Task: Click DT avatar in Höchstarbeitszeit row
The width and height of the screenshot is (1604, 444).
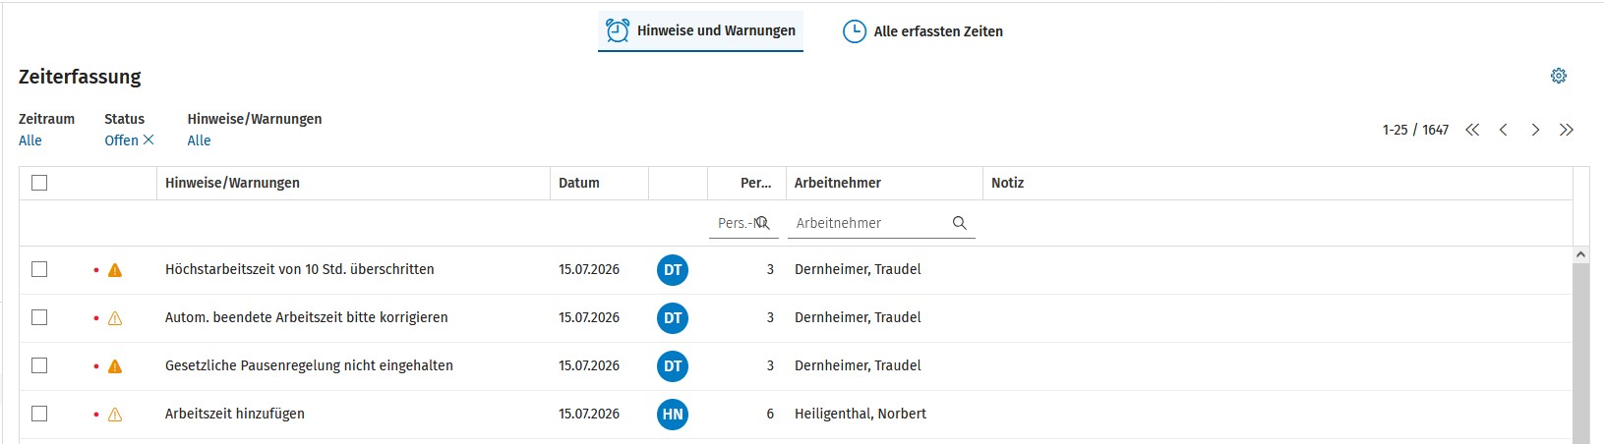Action: [673, 270]
